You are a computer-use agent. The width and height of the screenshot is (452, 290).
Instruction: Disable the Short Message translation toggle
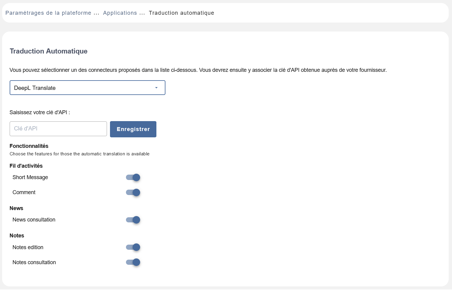pyautogui.click(x=133, y=178)
